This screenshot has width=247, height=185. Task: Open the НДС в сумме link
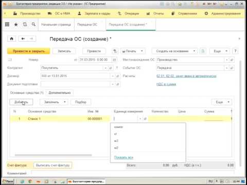coord(166,84)
